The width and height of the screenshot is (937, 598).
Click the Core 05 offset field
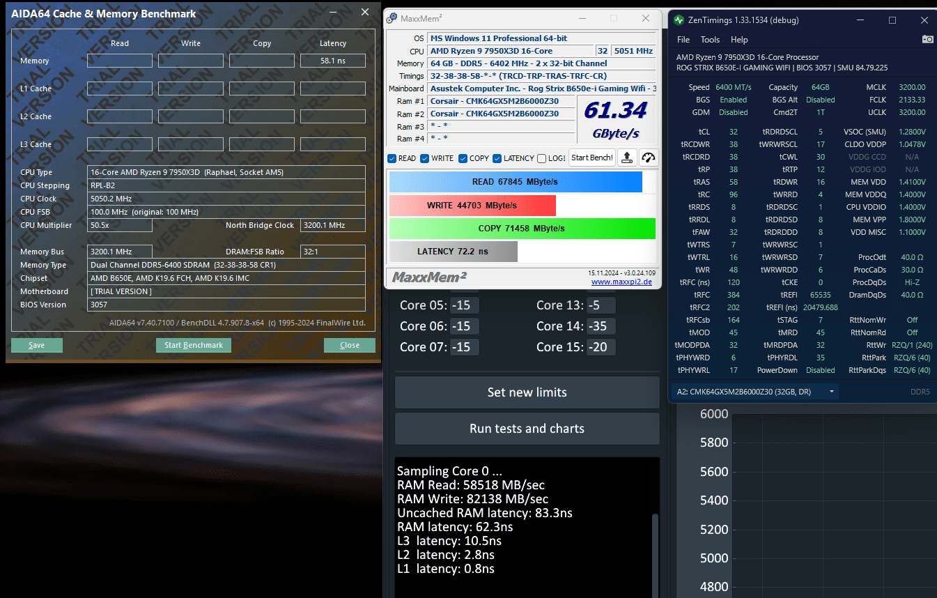(465, 305)
